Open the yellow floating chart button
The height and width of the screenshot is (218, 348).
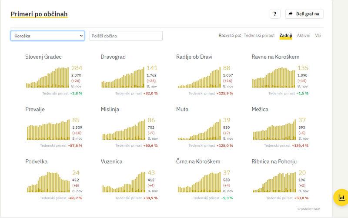click(x=341, y=197)
